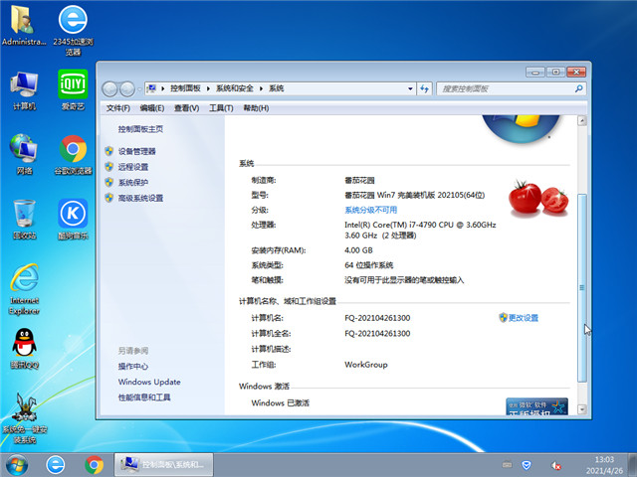The image size is (637, 477).
Task: Click the address bar refresh button
Action: (425, 88)
